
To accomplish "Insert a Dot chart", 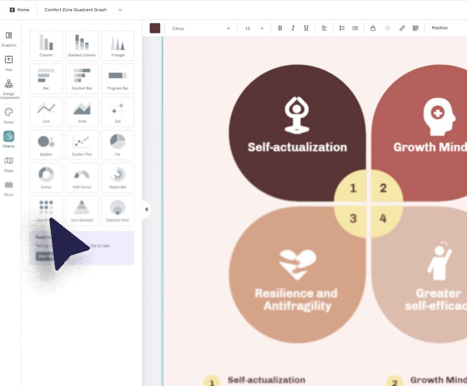I will (x=118, y=112).
